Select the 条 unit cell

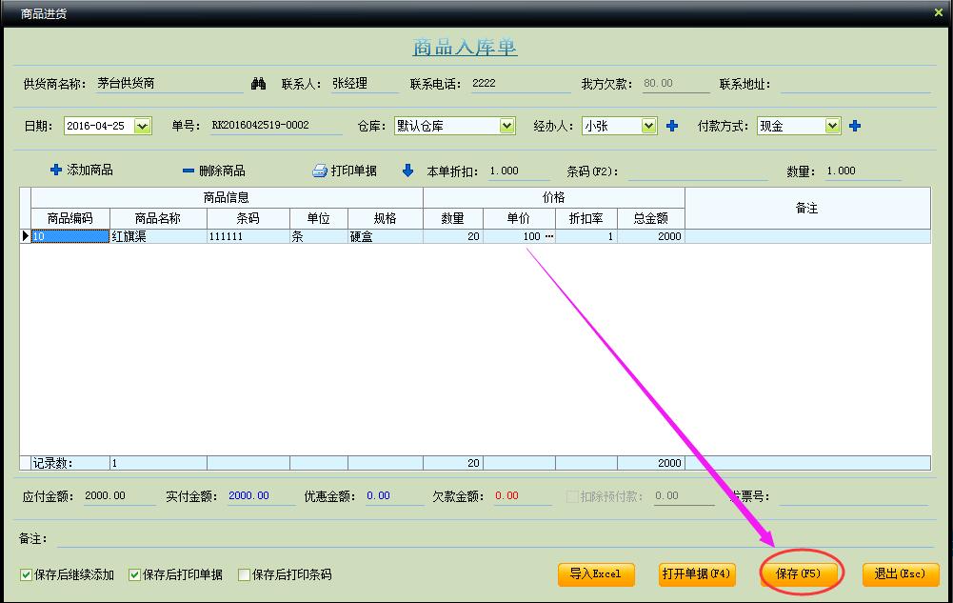(319, 236)
